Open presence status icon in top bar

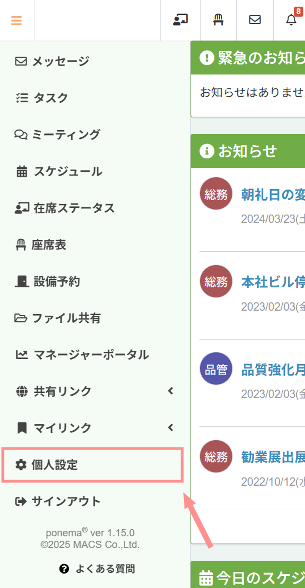click(x=180, y=20)
